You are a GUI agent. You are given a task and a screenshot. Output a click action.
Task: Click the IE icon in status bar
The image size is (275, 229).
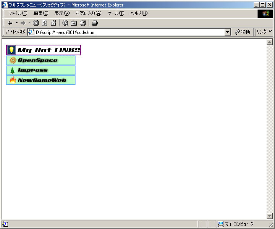point(5,224)
